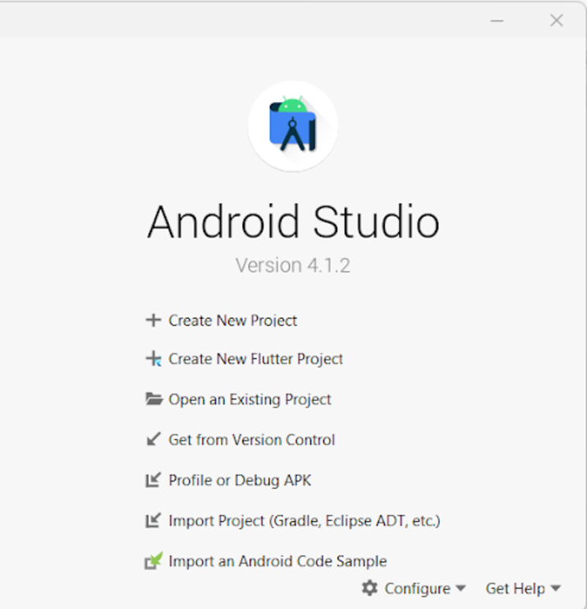Viewport: 587px width, 609px height.
Task: Open the Get Help menu label
Action: pyautogui.click(x=515, y=588)
